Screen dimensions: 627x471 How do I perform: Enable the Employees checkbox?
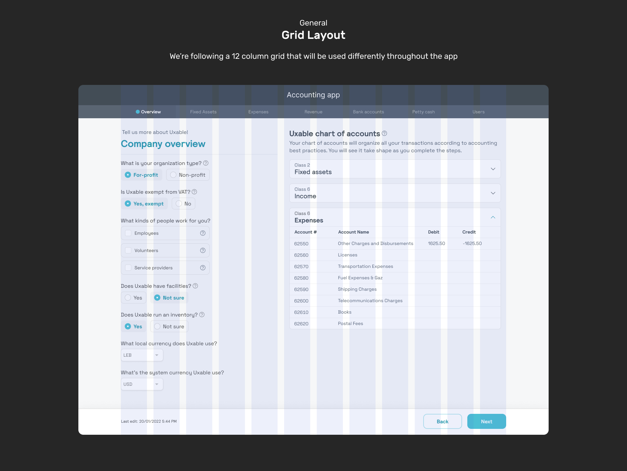129,233
